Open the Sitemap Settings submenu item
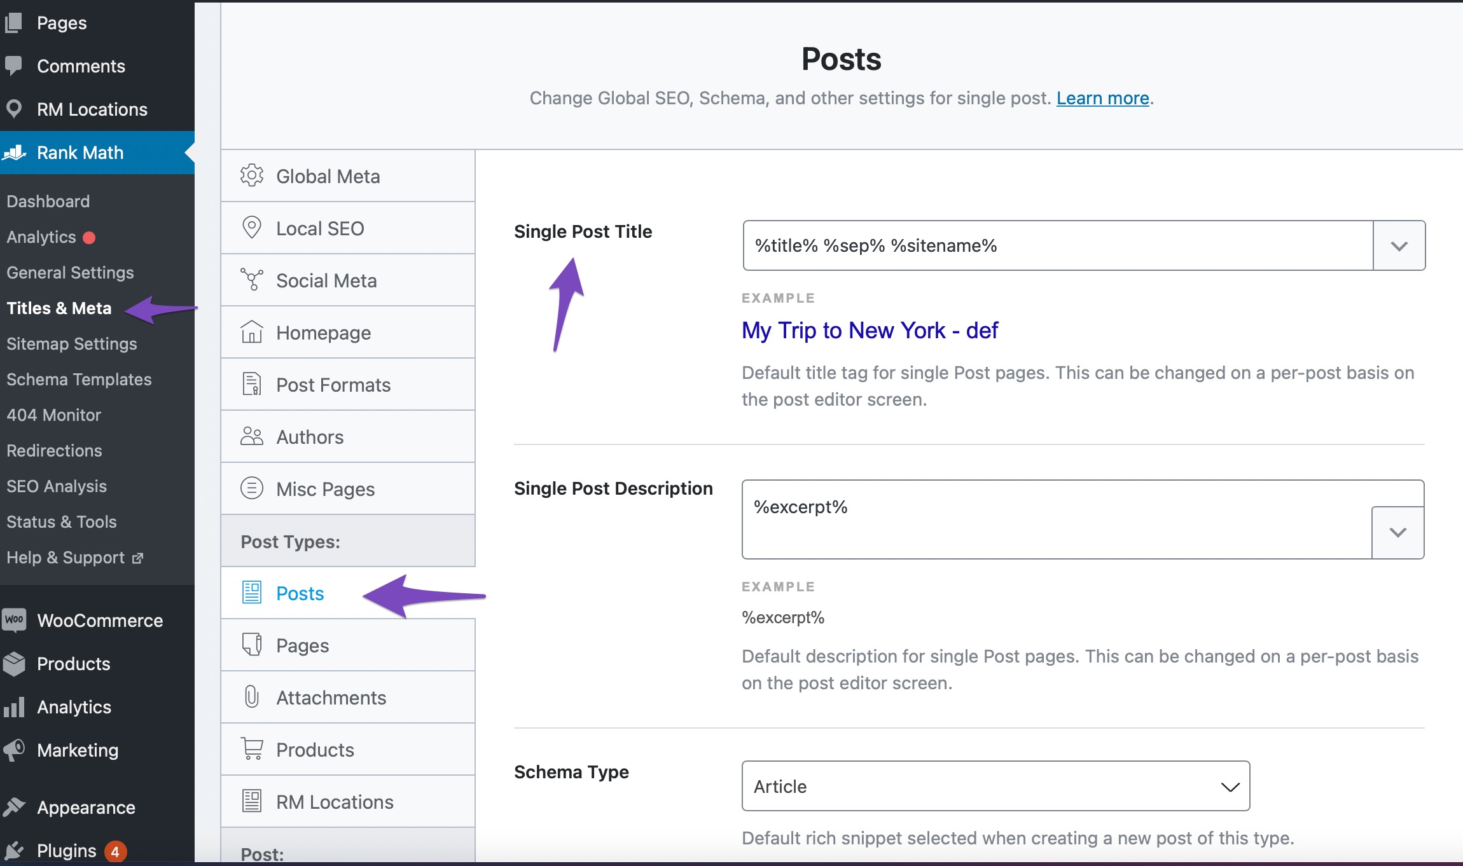 click(72, 344)
